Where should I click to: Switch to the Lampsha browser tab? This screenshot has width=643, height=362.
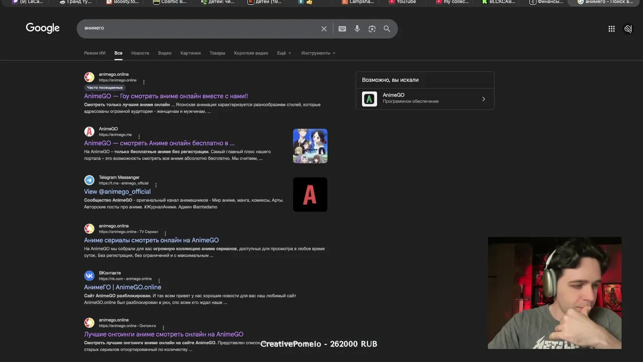(x=357, y=3)
